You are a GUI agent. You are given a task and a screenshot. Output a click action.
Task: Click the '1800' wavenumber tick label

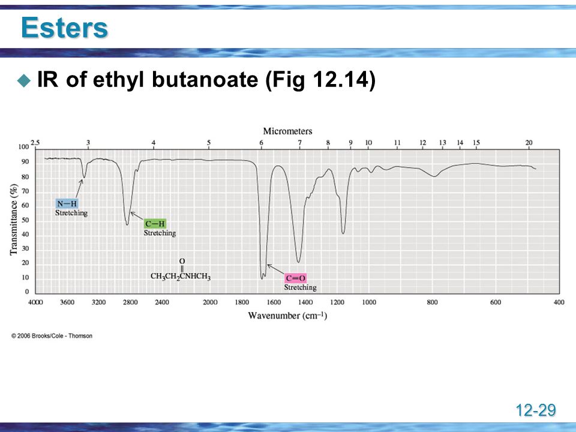(242, 302)
